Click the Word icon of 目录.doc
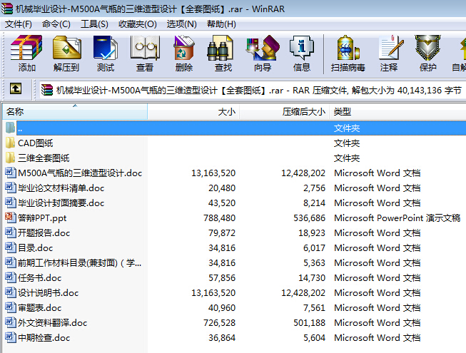The width and height of the screenshot is (466, 353). tap(11, 247)
